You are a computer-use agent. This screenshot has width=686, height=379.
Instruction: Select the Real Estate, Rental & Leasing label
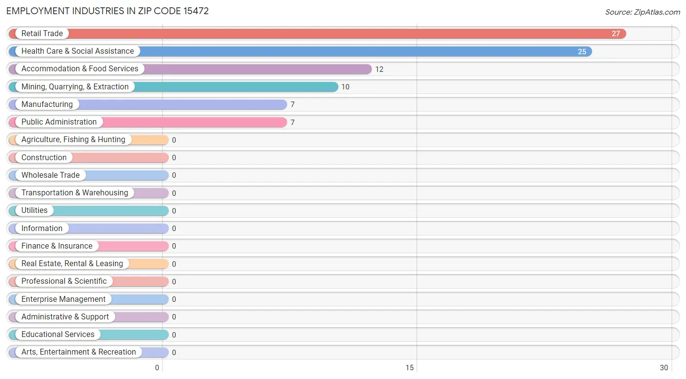pyautogui.click(x=72, y=263)
